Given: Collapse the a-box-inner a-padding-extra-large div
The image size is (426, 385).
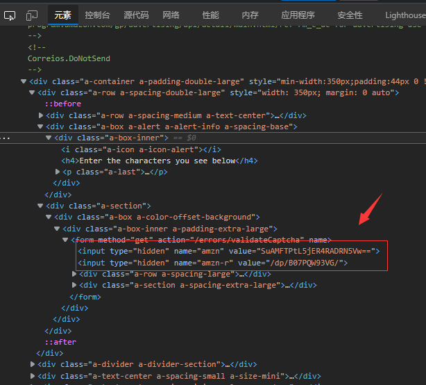Looking at the screenshot, I should 57,229.
